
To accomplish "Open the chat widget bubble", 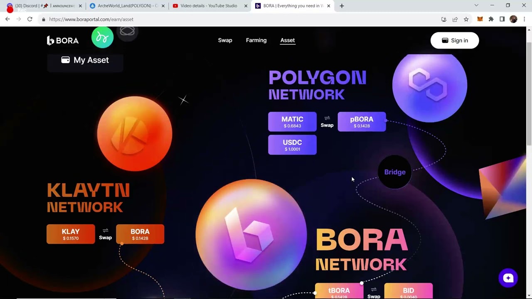I will tap(508, 278).
